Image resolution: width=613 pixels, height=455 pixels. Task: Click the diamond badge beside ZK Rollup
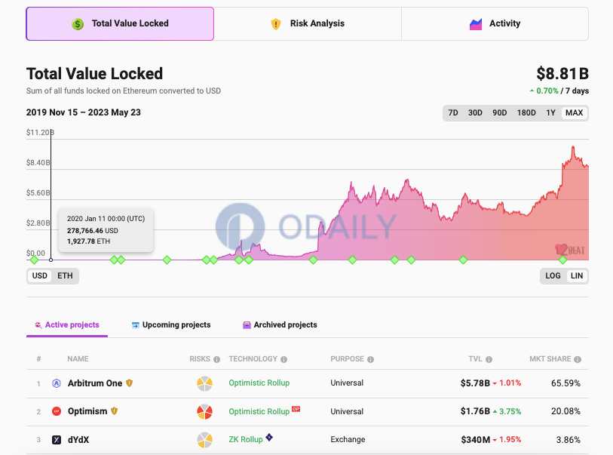pyautogui.click(x=269, y=437)
